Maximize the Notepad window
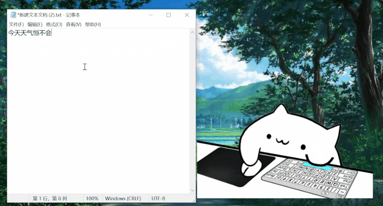 coord(169,15)
